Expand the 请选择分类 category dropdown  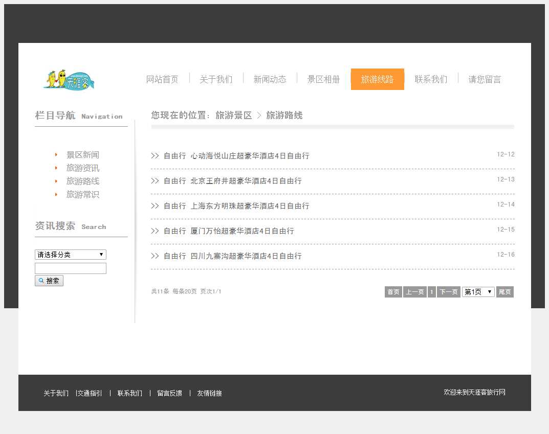(70, 255)
